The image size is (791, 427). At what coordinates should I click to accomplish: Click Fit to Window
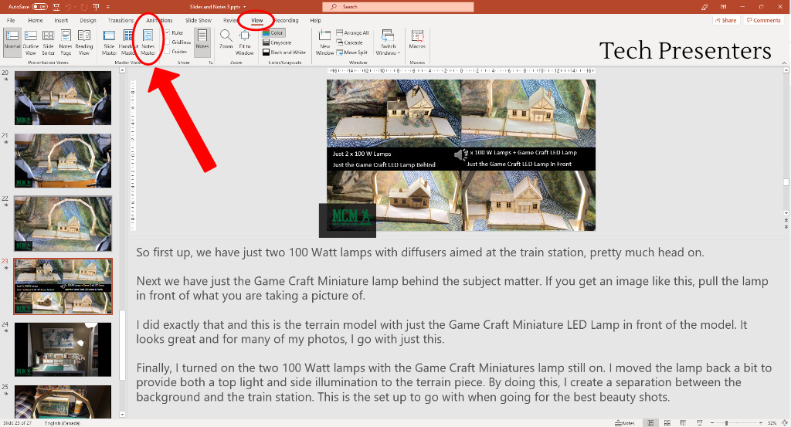245,42
